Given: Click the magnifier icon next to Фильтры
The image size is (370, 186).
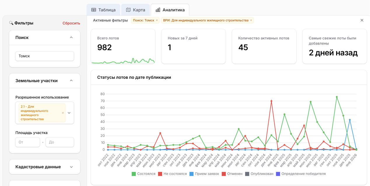Looking at the screenshot, I should click(11, 23).
